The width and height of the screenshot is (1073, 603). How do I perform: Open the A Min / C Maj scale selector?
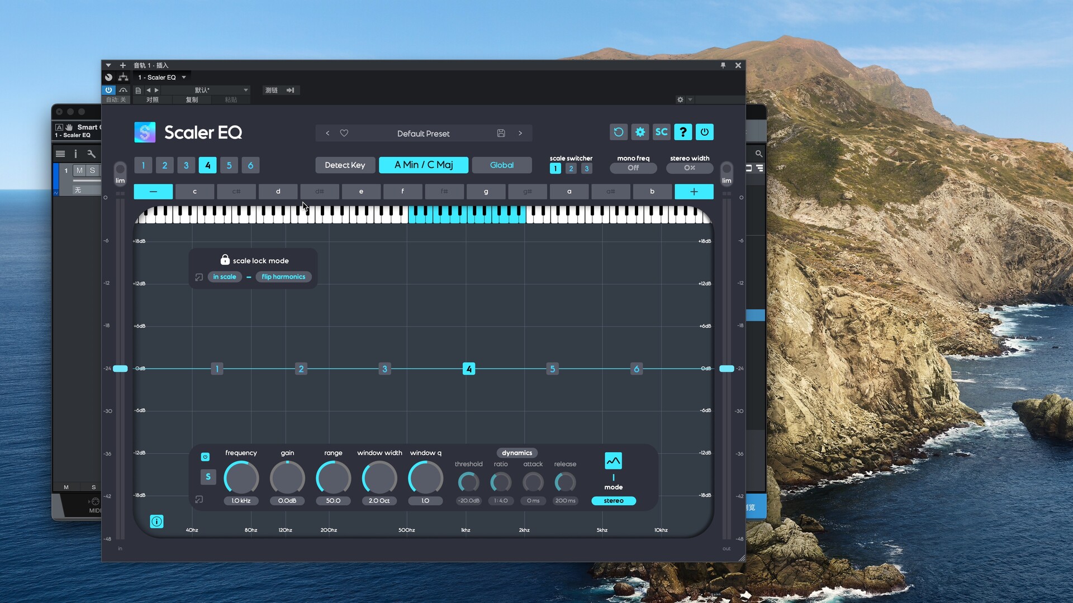point(424,165)
